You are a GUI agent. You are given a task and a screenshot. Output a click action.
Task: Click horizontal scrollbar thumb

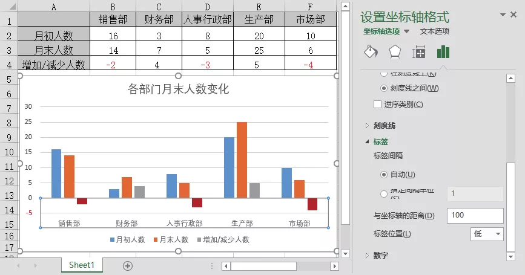tap(263, 266)
